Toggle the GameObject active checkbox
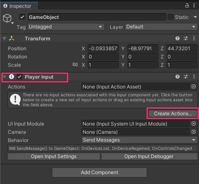 pyautogui.click(x=22, y=17)
